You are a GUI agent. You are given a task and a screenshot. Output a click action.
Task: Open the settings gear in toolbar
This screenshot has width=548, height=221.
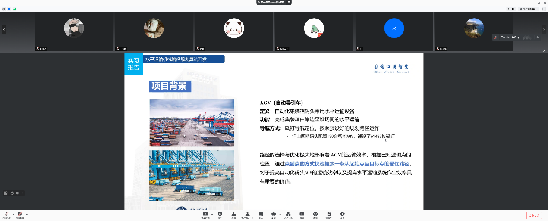343,214
